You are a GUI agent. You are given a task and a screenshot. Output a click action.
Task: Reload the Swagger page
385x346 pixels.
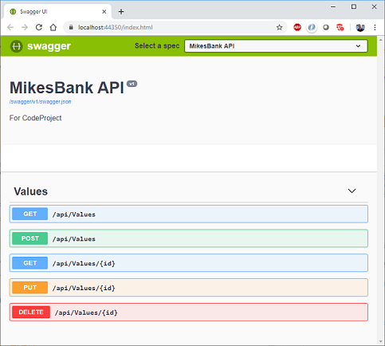39,27
